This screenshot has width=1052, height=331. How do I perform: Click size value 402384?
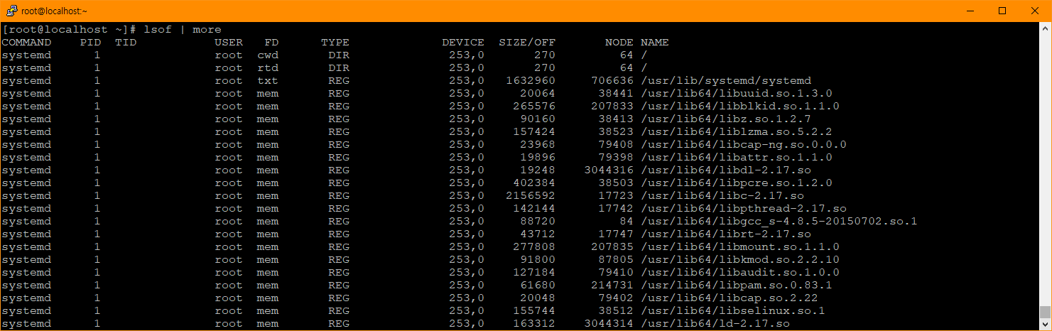[x=534, y=183]
